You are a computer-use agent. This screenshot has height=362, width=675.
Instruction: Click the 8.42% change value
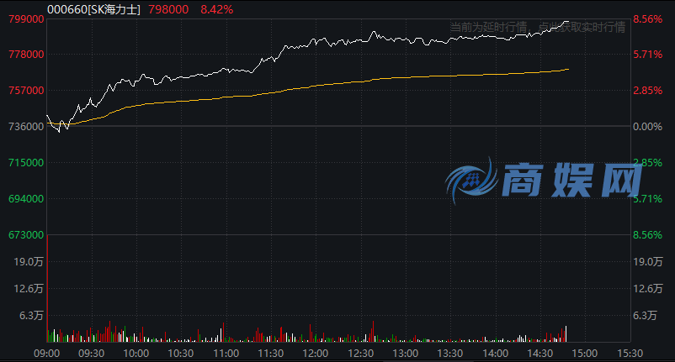point(216,9)
